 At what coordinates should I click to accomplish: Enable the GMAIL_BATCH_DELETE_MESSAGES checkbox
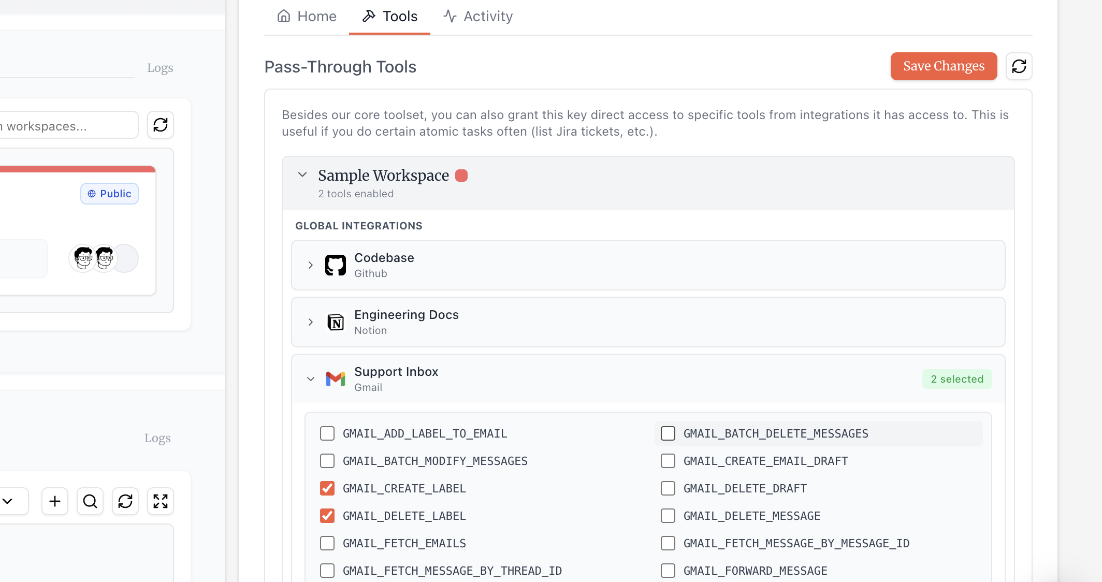pyautogui.click(x=668, y=433)
